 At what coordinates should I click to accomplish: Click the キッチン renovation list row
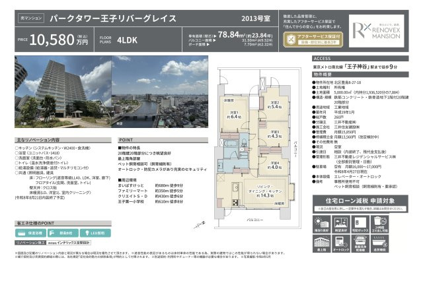(x=53, y=148)
